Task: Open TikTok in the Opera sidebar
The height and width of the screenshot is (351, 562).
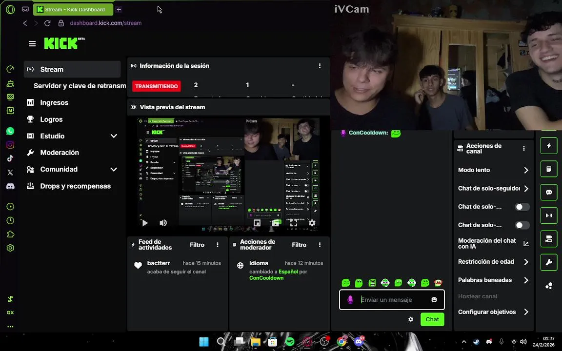Action: coord(10,158)
